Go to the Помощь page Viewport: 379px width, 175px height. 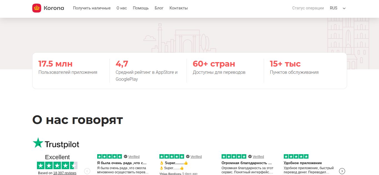pos(141,8)
